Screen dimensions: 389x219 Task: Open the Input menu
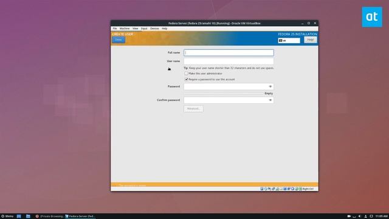pos(144,29)
